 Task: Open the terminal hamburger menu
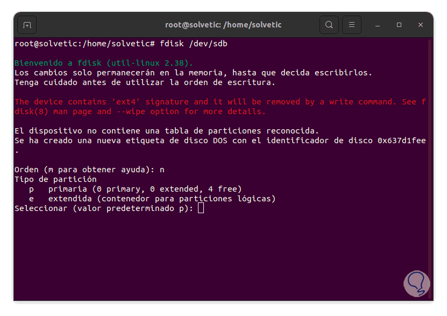point(352,25)
